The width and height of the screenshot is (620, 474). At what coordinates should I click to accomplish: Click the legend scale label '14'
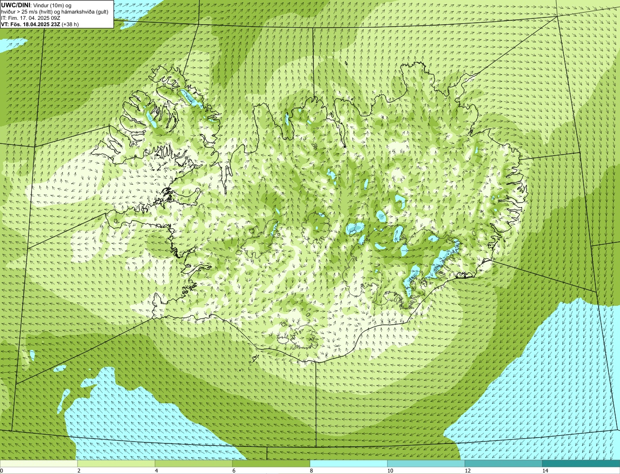pos(545,471)
